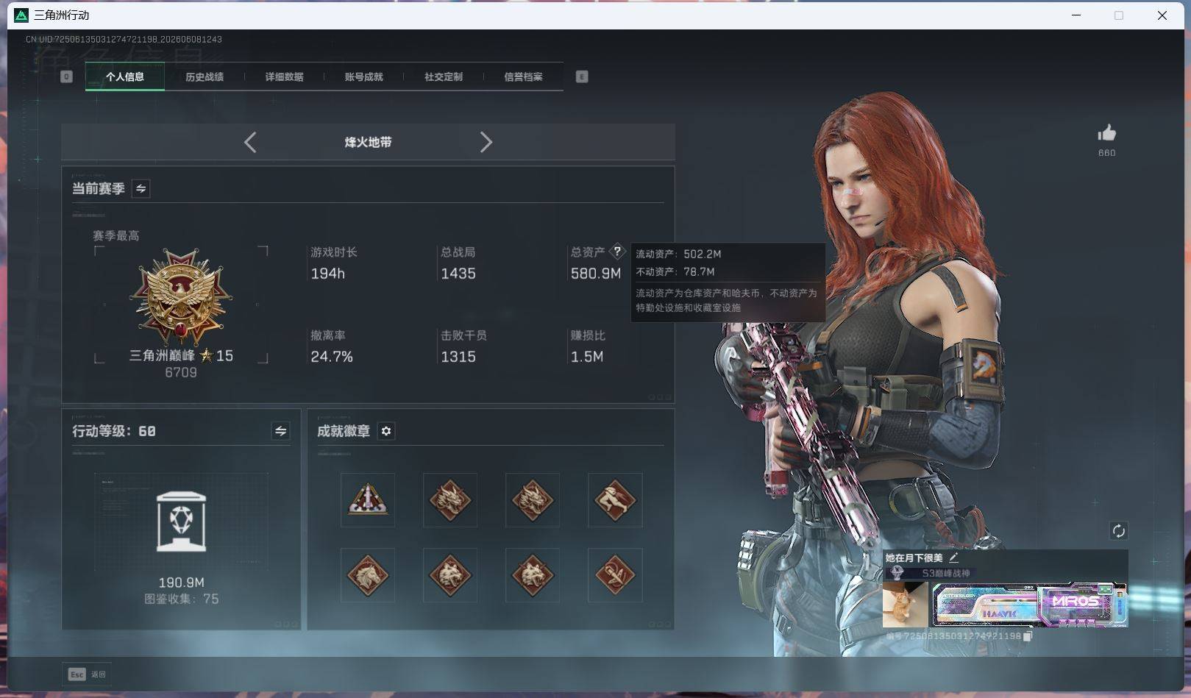Click the rotate character refresh icon
This screenshot has height=698, width=1191.
coord(1118,531)
